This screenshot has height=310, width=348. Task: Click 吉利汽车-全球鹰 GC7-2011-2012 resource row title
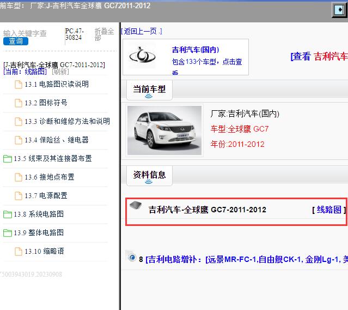[207, 210]
